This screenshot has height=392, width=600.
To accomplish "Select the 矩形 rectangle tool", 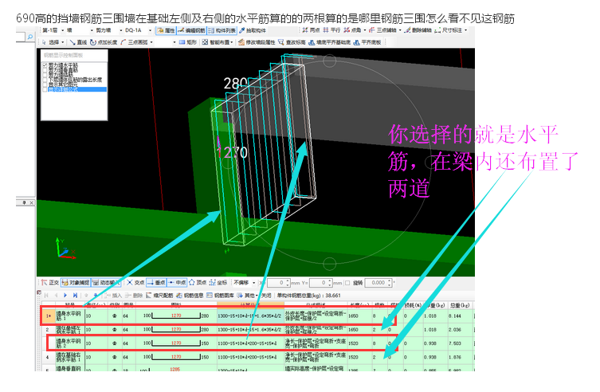I will [187, 42].
